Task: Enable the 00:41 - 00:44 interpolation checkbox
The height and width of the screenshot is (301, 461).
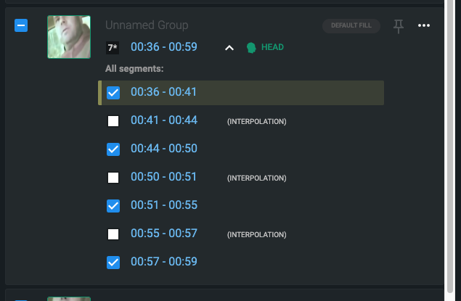Action: click(x=113, y=121)
